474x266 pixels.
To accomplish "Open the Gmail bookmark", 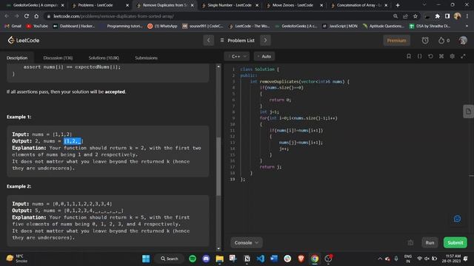I will click(x=13, y=27).
